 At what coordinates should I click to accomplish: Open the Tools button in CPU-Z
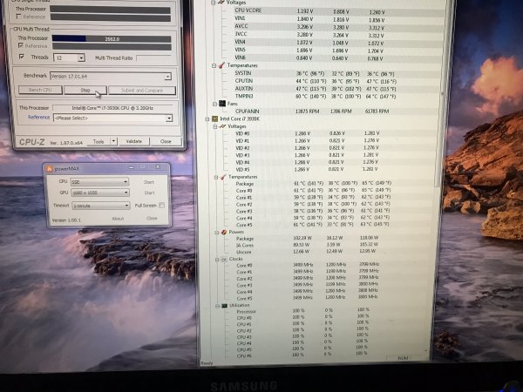tap(98, 142)
